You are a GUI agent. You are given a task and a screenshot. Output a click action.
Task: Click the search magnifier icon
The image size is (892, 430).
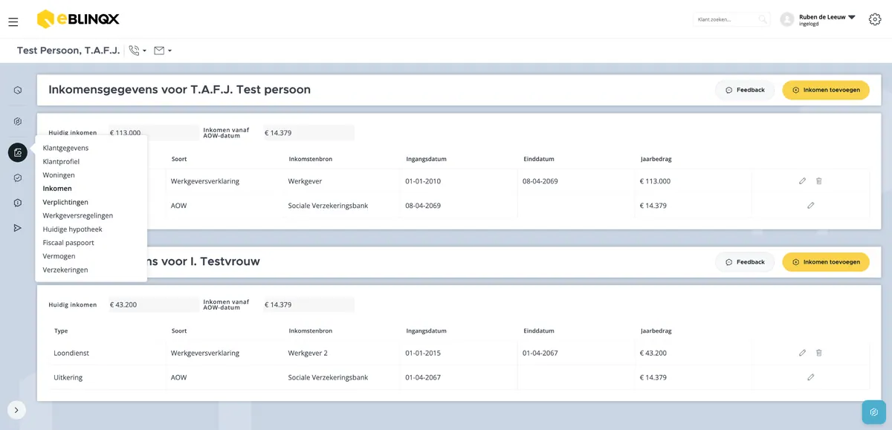[x=762, y=19]
